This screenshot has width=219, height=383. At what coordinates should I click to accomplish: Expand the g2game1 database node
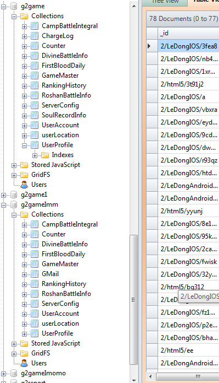pos(4,195)
